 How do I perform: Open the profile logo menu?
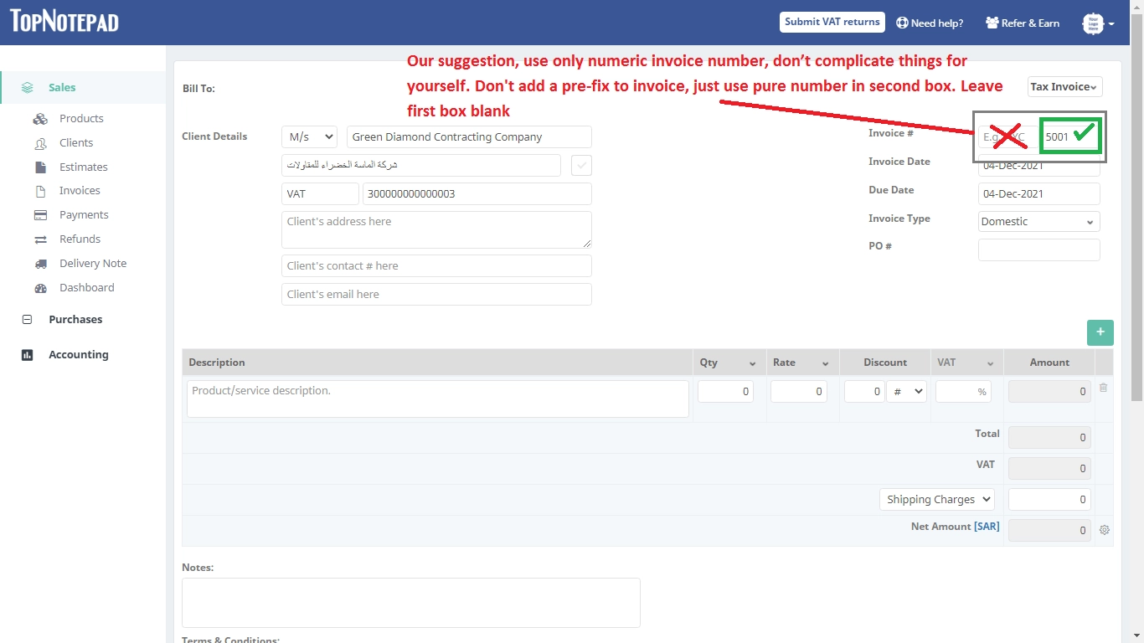[x=1097, y=23]
